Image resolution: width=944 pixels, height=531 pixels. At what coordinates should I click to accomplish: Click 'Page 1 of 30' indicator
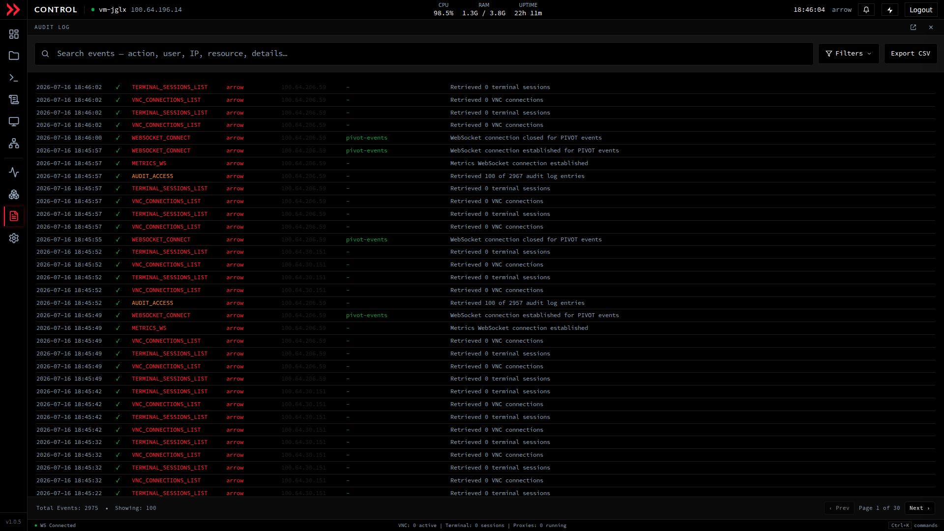879,508
